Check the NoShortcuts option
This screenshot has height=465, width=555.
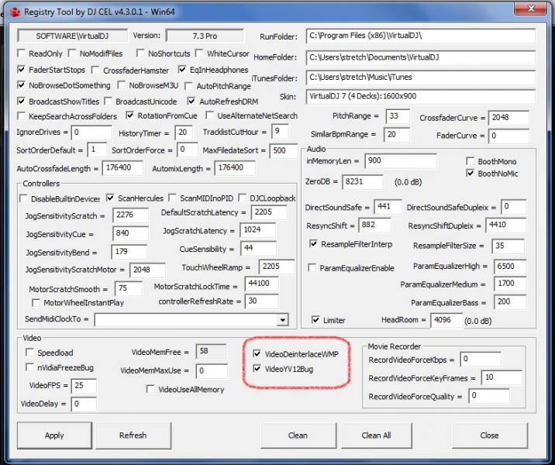point(140,53)
